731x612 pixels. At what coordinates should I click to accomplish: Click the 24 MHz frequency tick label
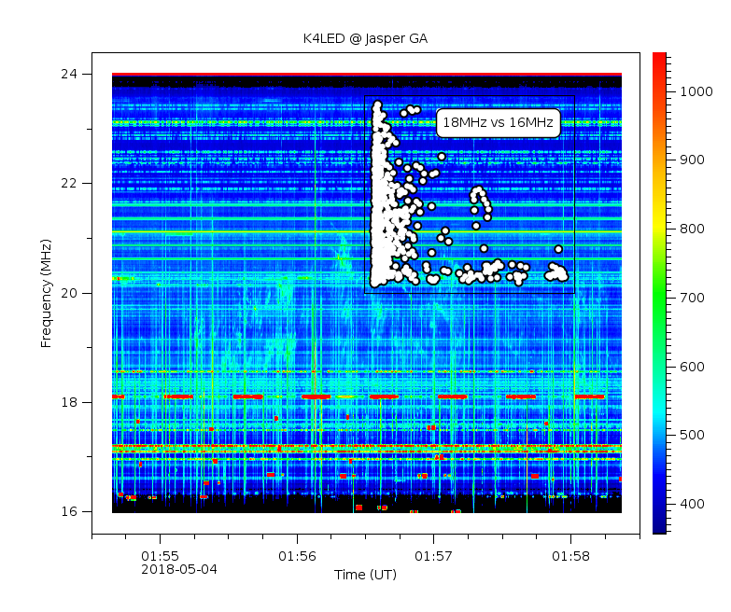coord(71,74)
